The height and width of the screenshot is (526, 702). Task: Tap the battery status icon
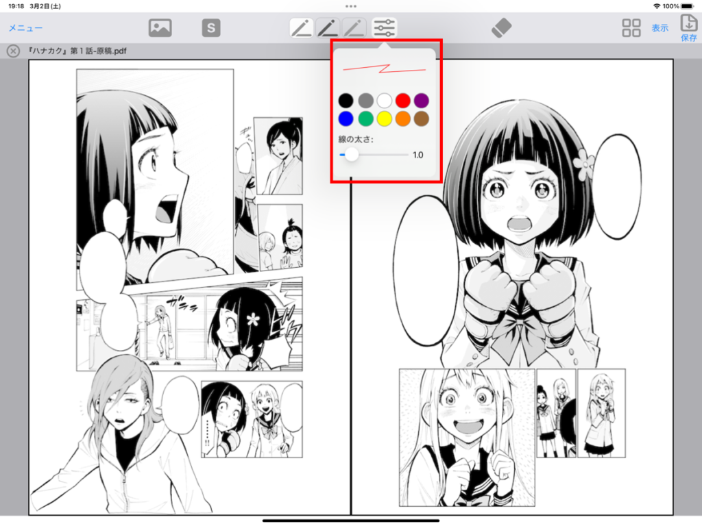[x=687, y=6]
